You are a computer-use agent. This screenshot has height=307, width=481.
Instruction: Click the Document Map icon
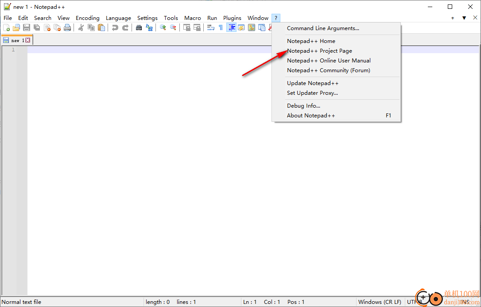pos(252,27)
